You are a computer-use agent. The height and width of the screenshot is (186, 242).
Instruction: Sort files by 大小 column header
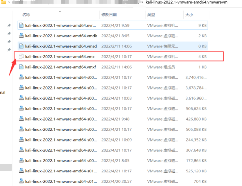pos(189,15)
